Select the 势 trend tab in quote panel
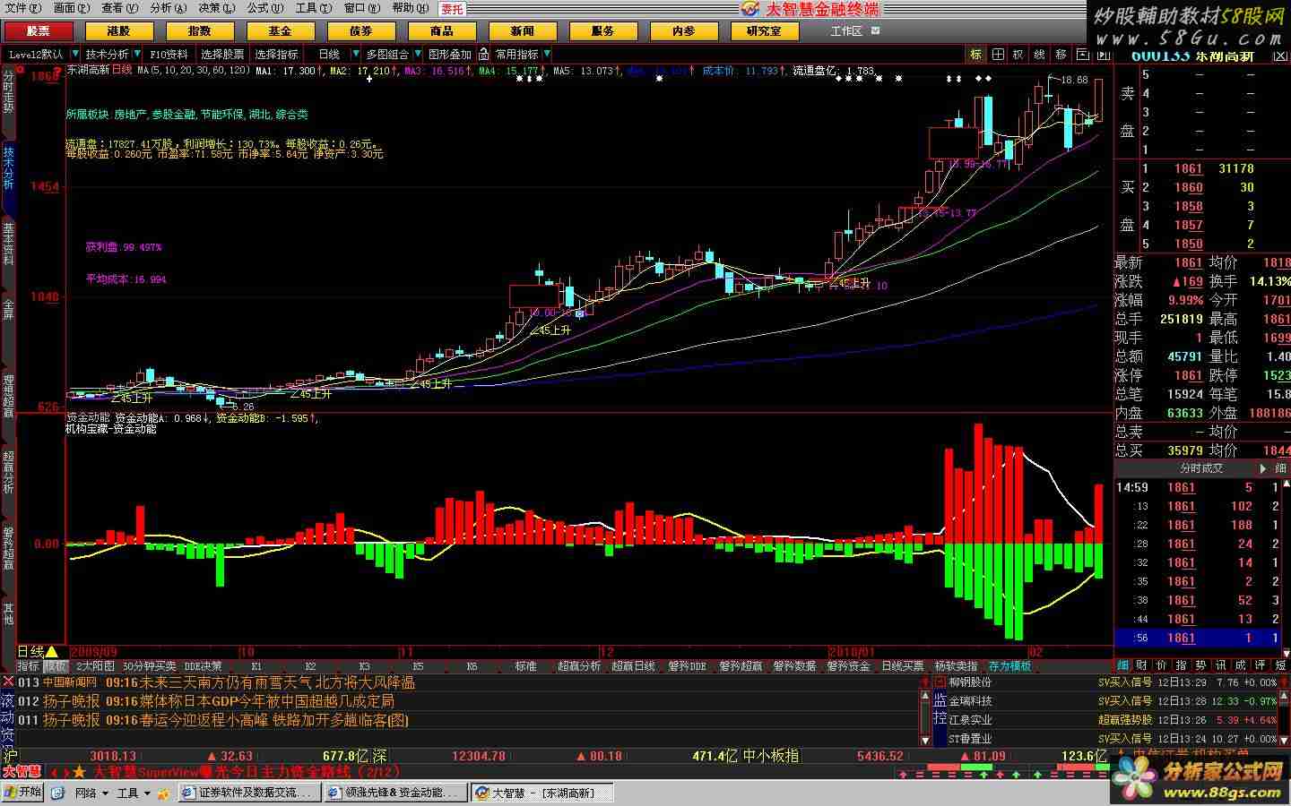Screen dimensions: 1291x806 [1201, 665]
